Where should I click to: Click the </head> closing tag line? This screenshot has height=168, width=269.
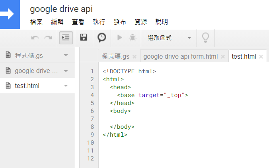(x=122, y=103)
